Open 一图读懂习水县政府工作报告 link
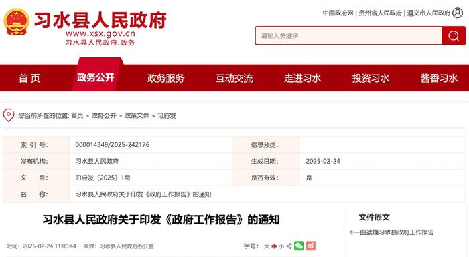Image resolution: width=469 pixels, height=257 pixels. [394, 232]
